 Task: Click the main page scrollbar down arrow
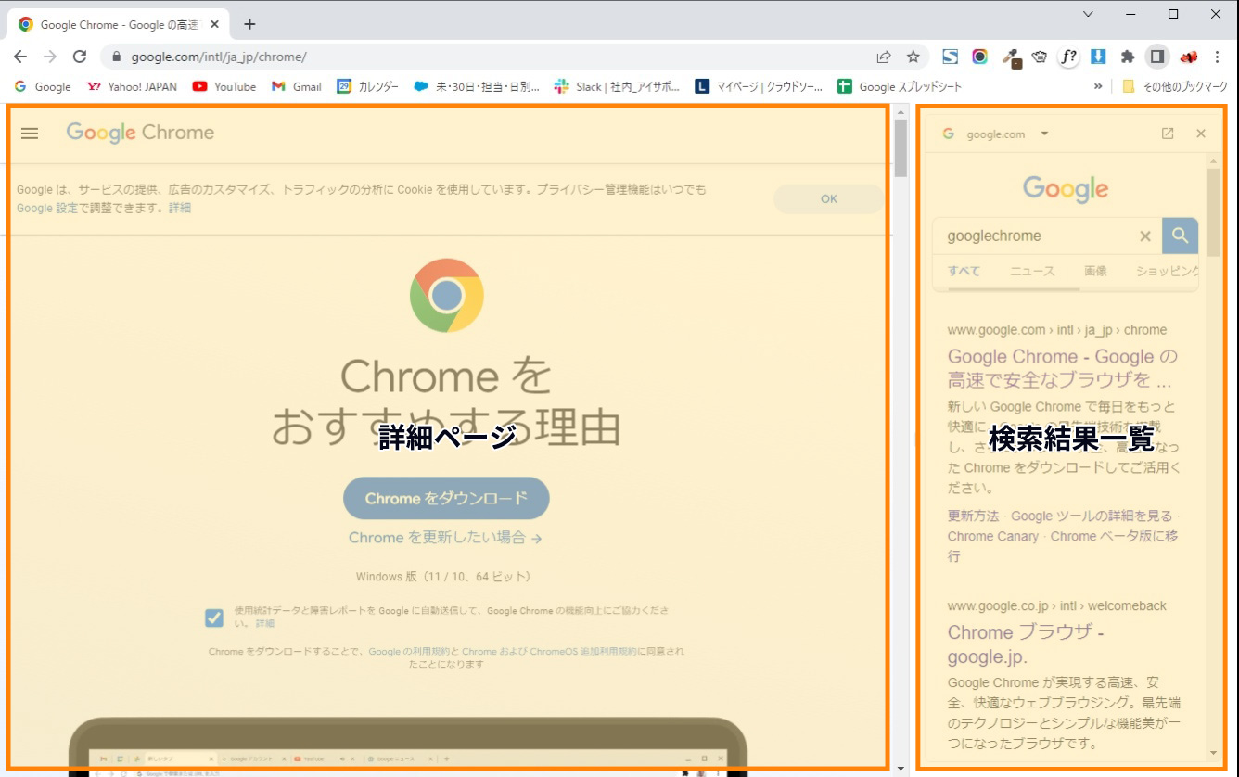(901, 768)
